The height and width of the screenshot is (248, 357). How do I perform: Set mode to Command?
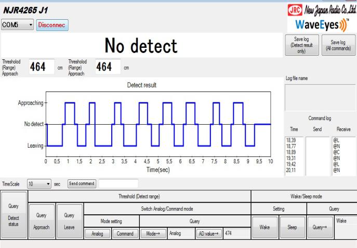pos(125,233)
